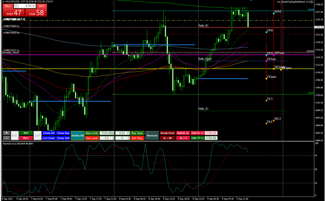Click the Edit TP >> button
Screen dimensions: 325x201
click(198, 138)
